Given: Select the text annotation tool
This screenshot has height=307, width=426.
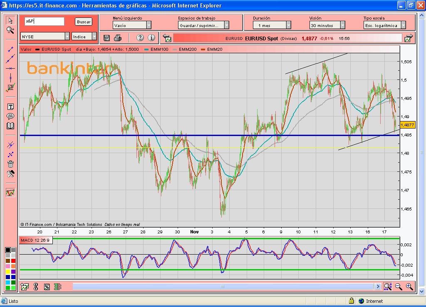Looking at the screenshot, I should (10, 107).
